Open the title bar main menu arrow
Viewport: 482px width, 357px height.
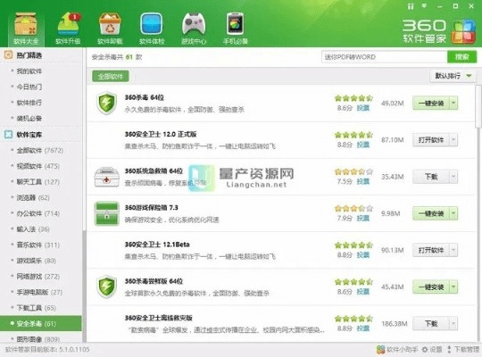point(425,6)
